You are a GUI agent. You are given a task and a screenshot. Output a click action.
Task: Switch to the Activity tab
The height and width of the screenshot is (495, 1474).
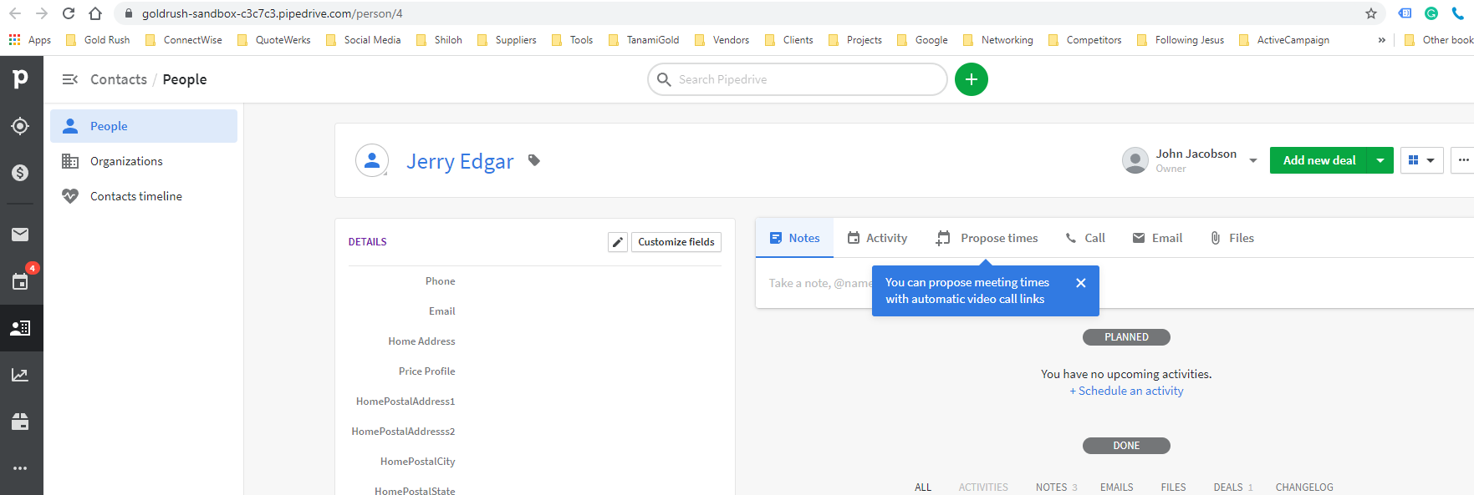[x=877, y=238]
